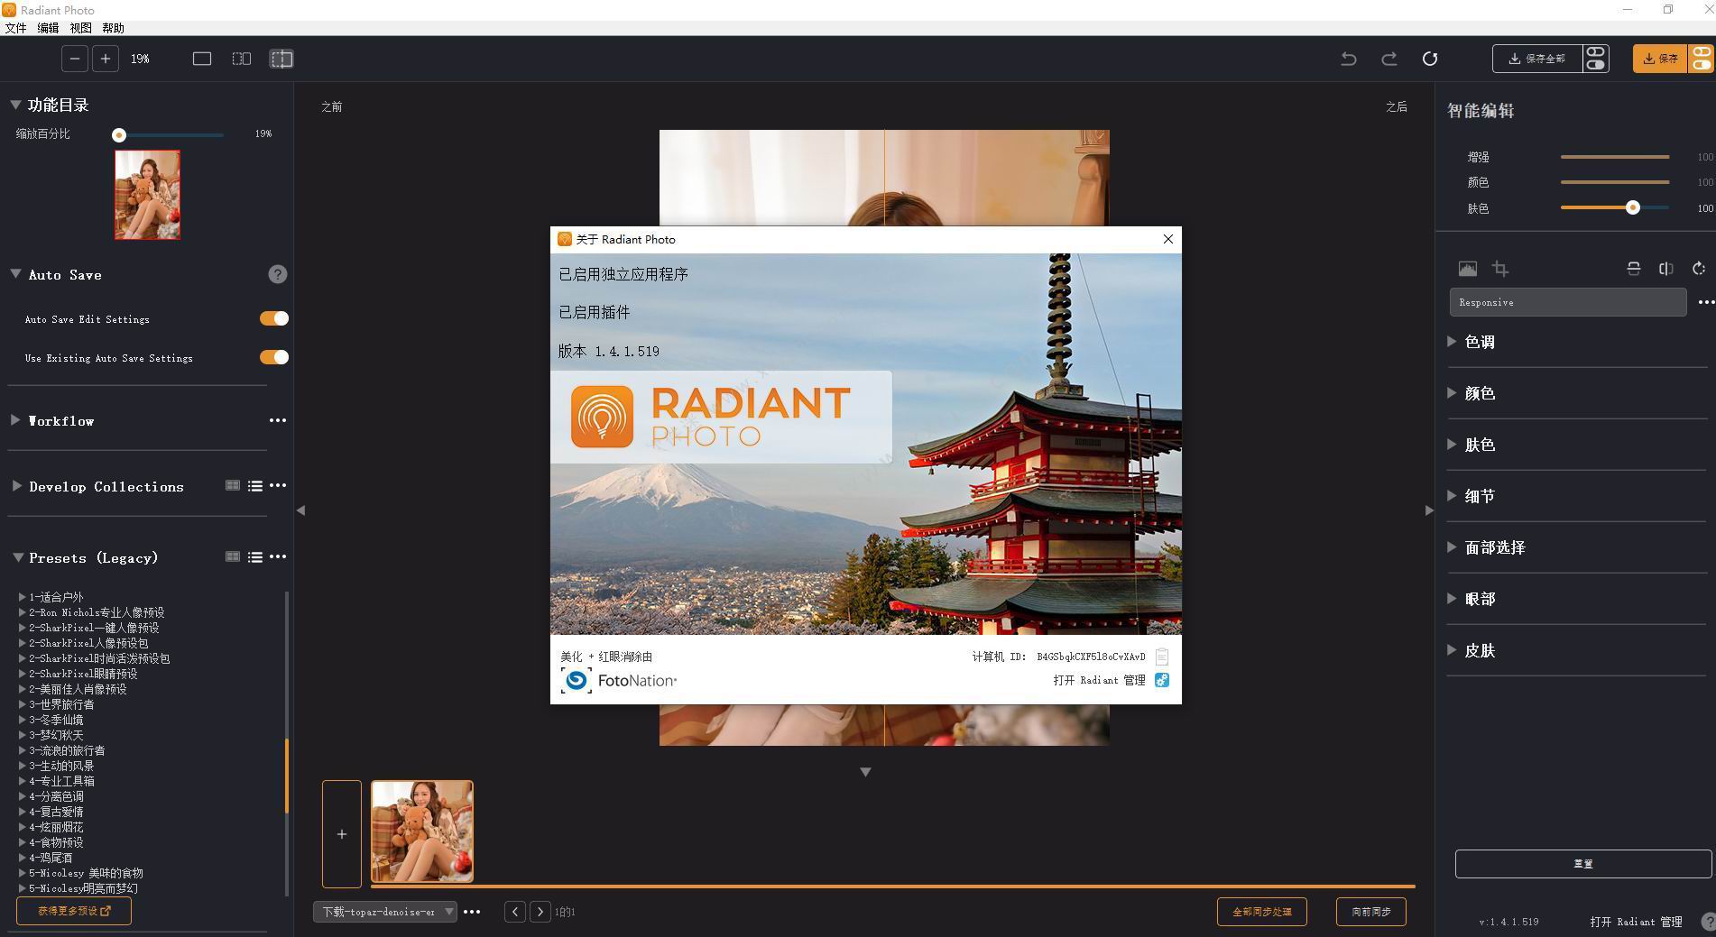Click the 增强 slider track
The width and height of the screenshot is (1716, 937).
1615,157
